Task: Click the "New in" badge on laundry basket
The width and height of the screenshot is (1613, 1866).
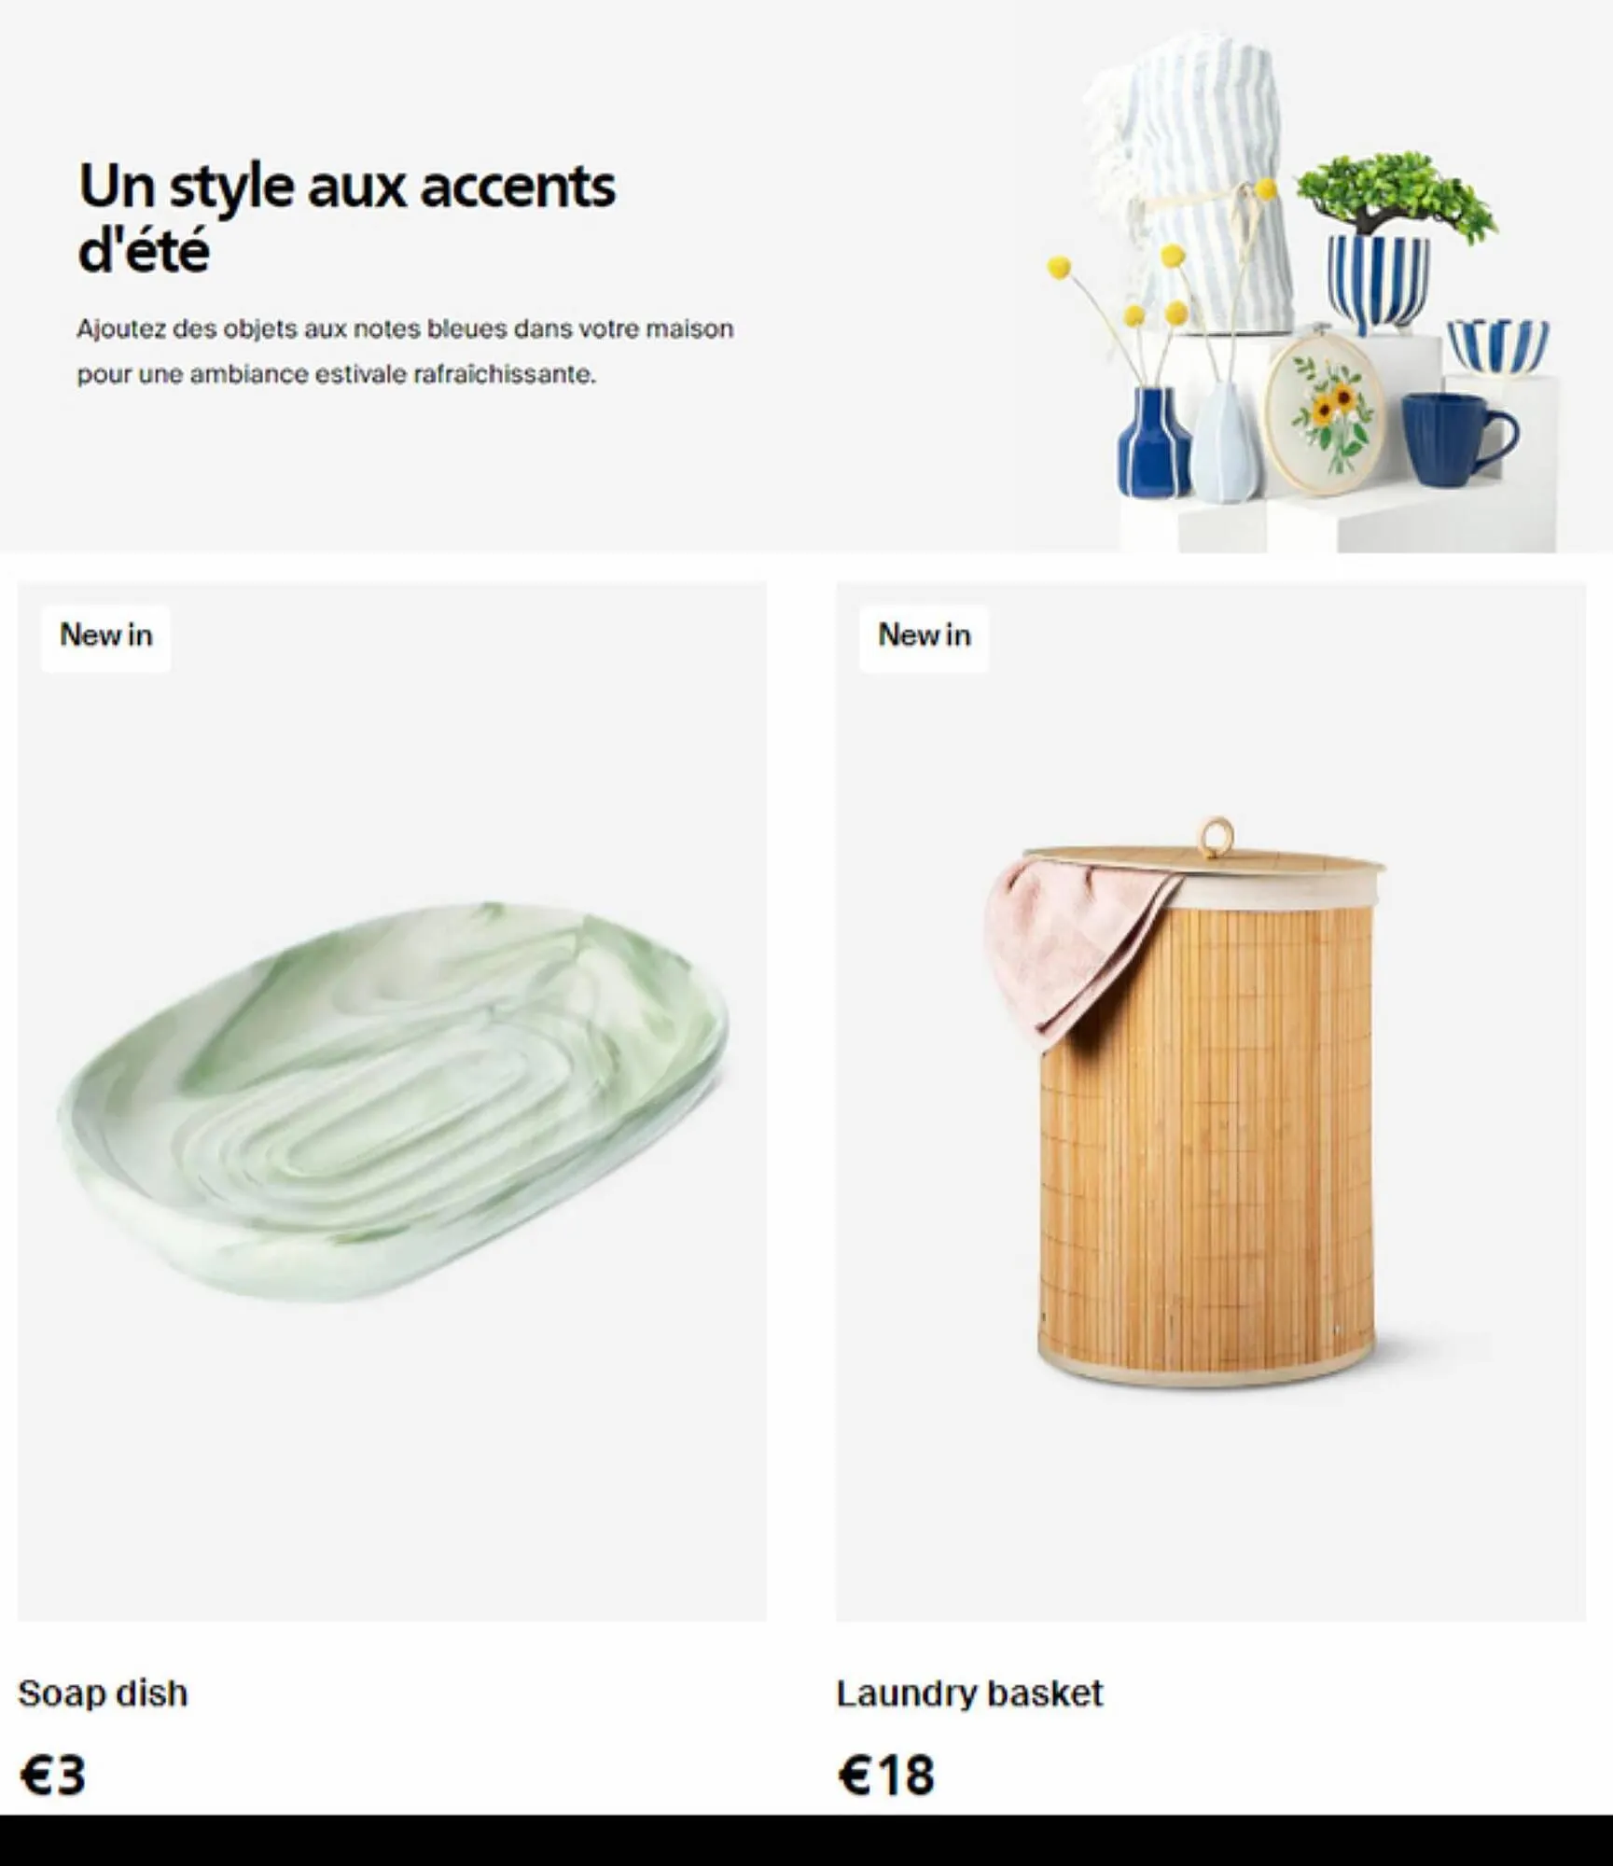Action: coord(924,635)
